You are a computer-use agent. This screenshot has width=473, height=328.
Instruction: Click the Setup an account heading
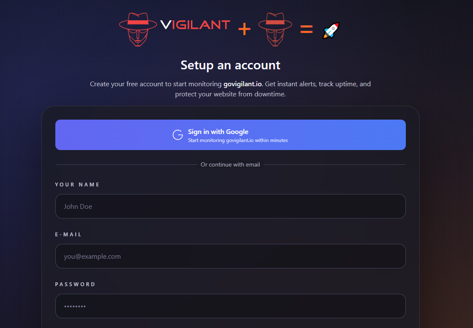(x=231, y=65)
